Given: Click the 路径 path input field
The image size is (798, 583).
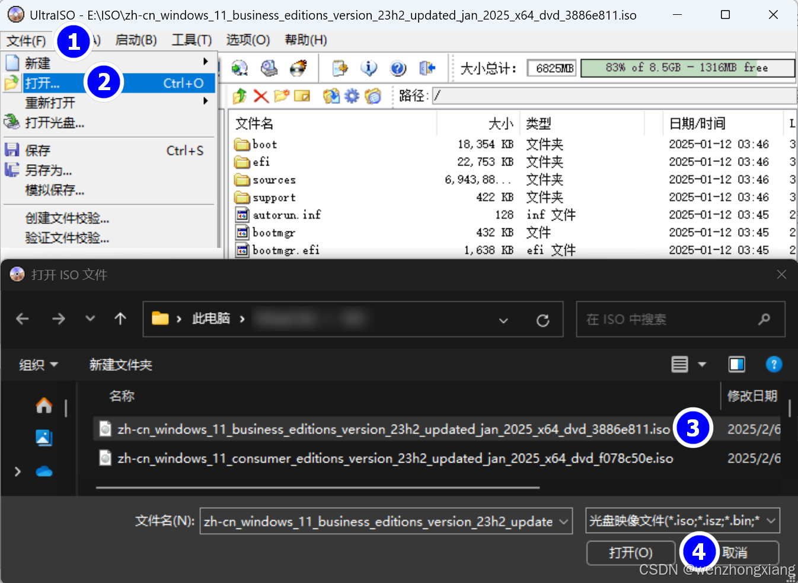Looking at the screenshot, I should 614,95.
